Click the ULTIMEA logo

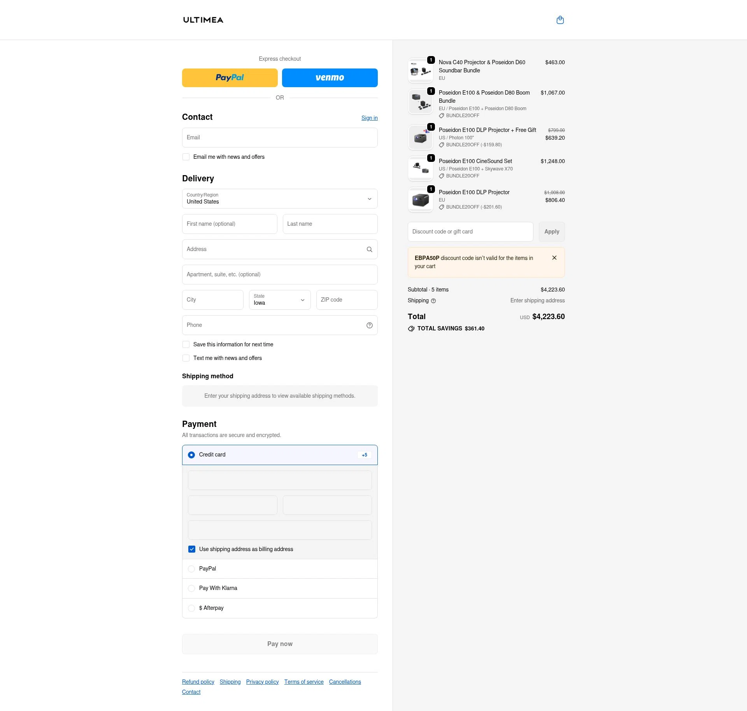tap(203, 19)
